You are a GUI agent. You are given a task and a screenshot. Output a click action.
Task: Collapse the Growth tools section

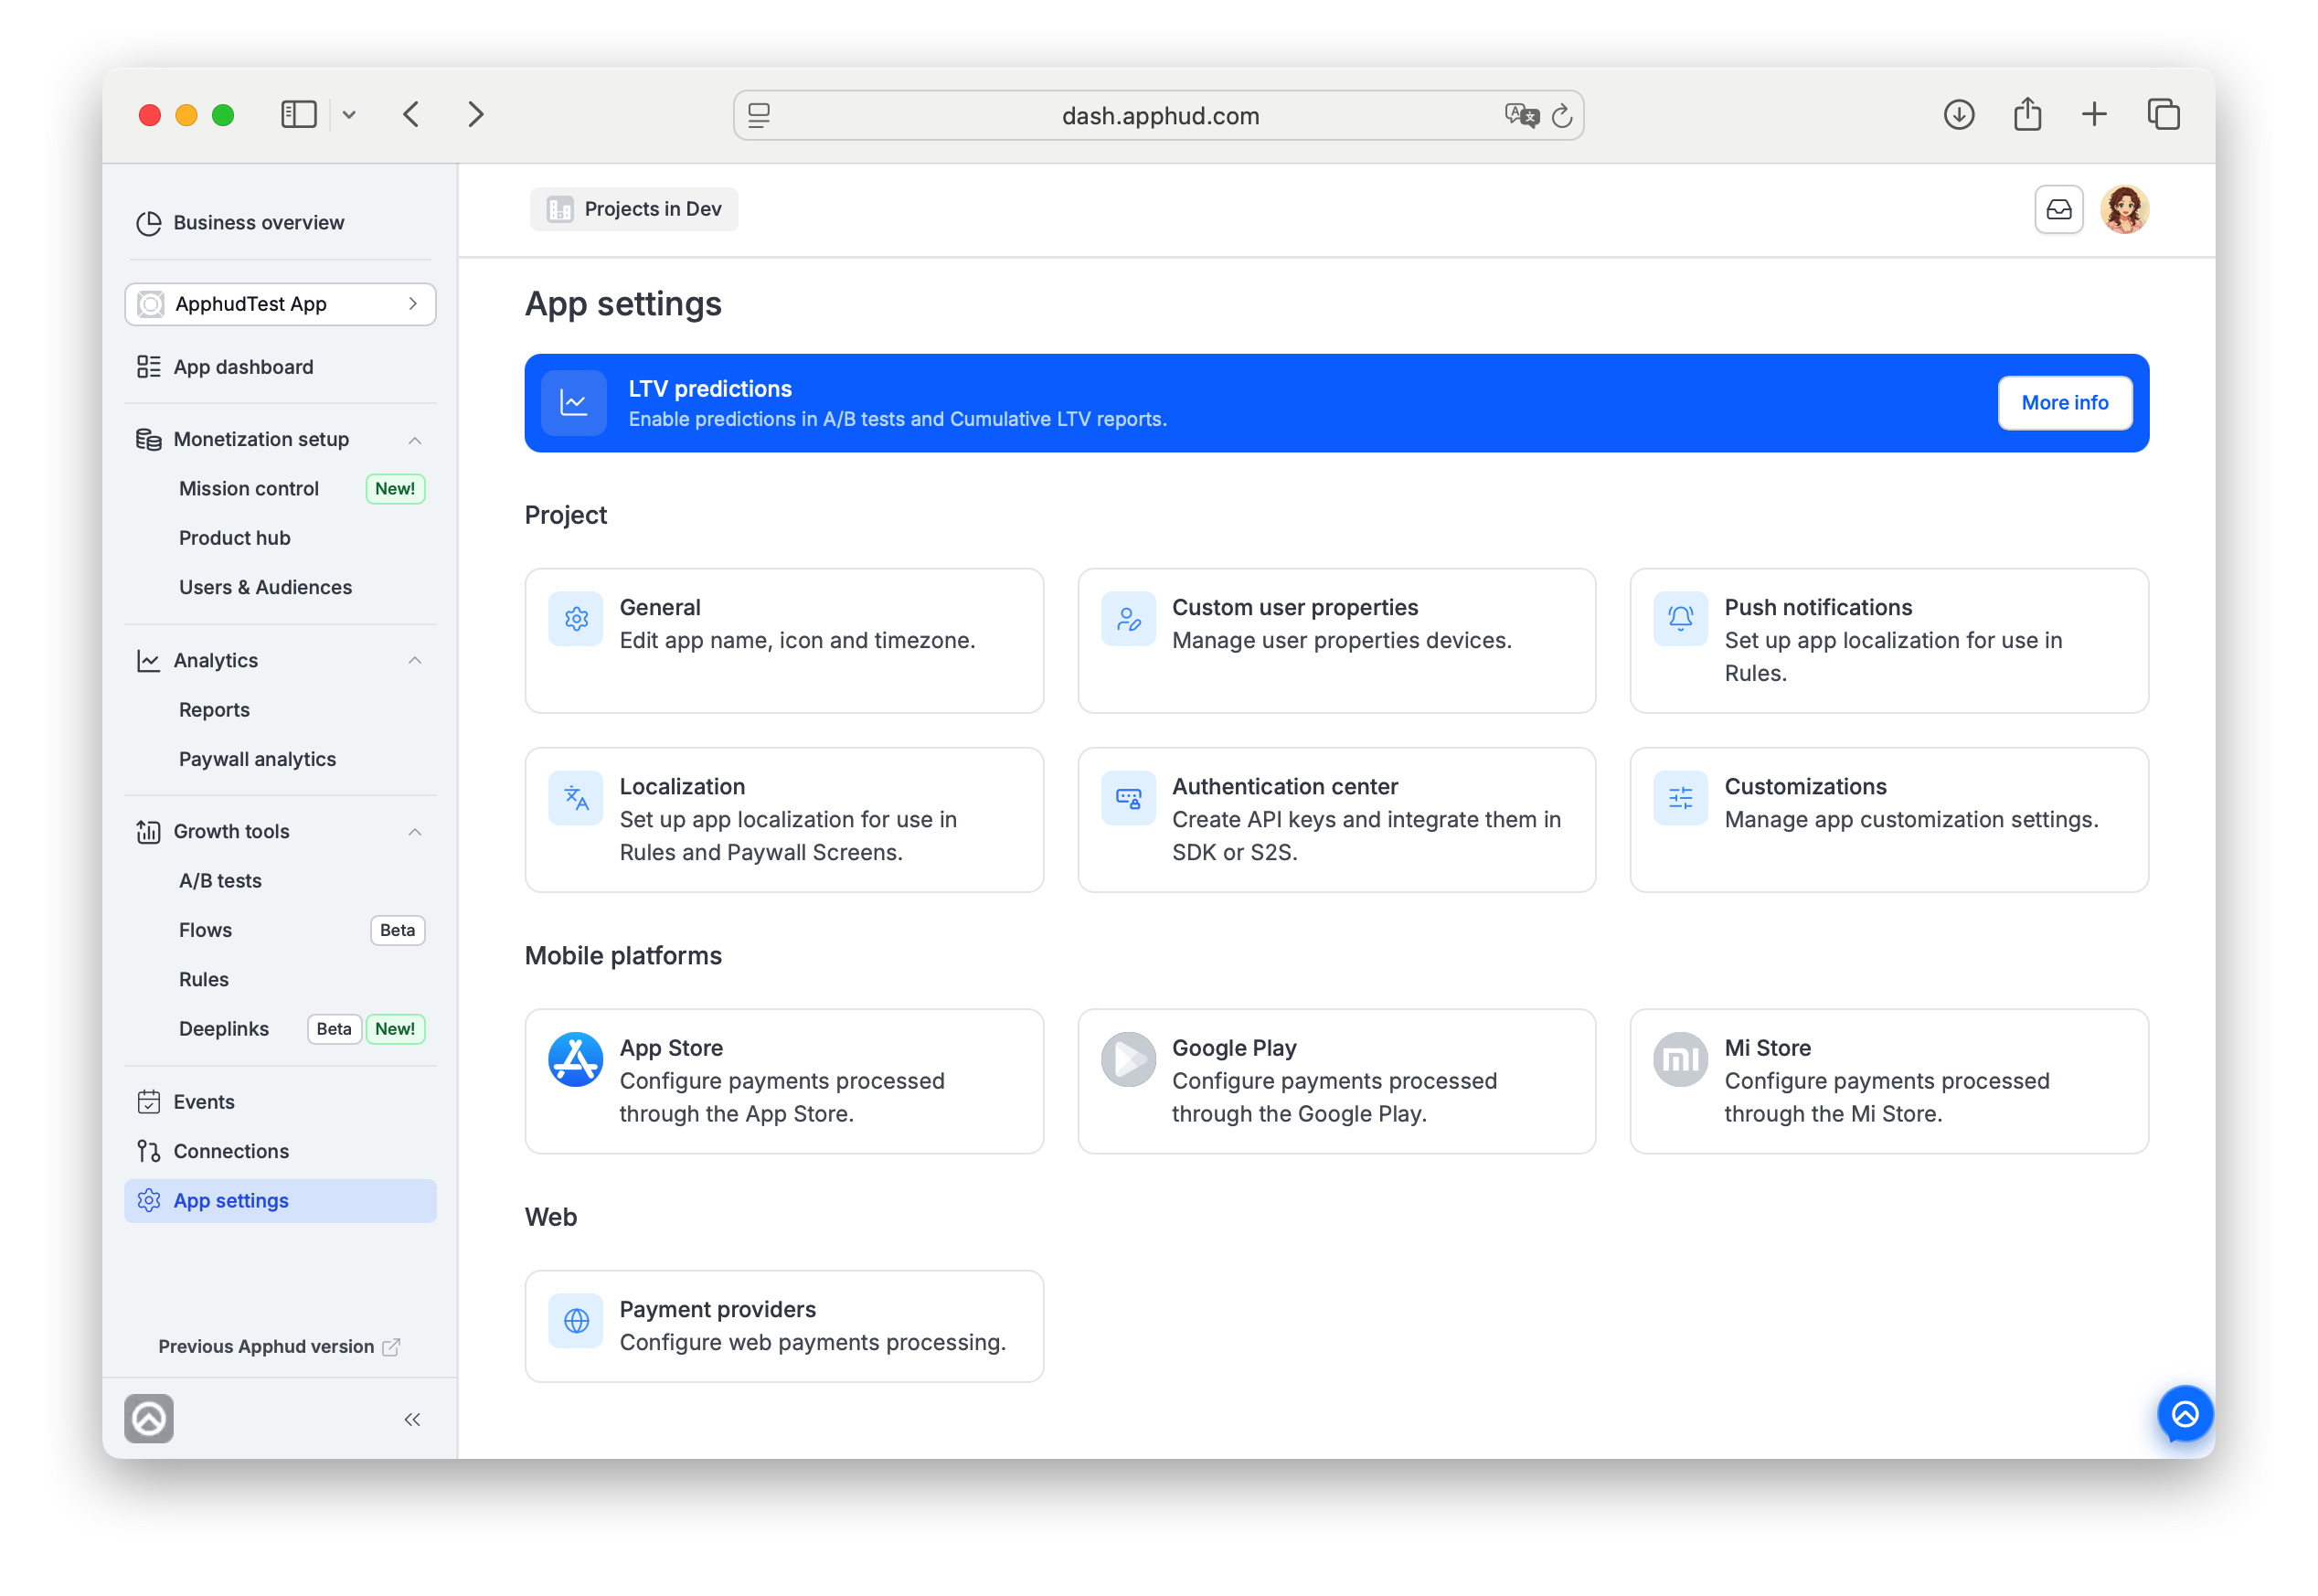pos(414,832)
